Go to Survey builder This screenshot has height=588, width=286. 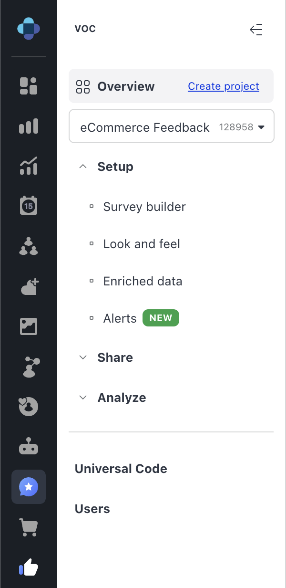tap(144, 207)
